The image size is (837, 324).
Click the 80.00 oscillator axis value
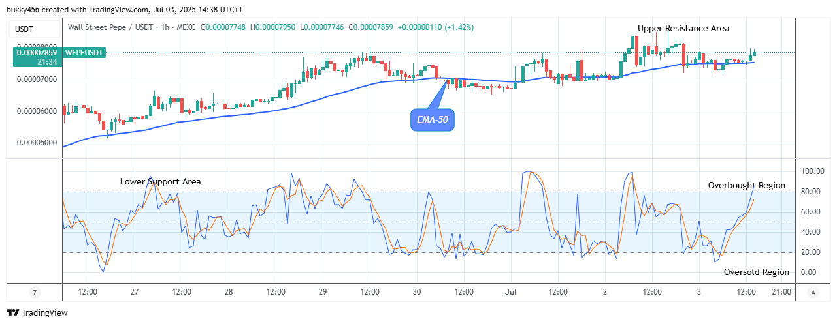[812, 192]
